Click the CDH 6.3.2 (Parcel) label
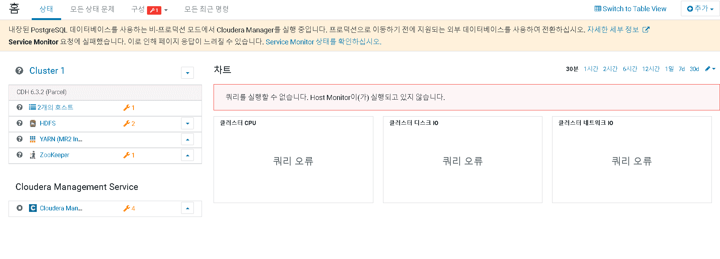Screen dimensions: 720x259 tap(41, 92)
